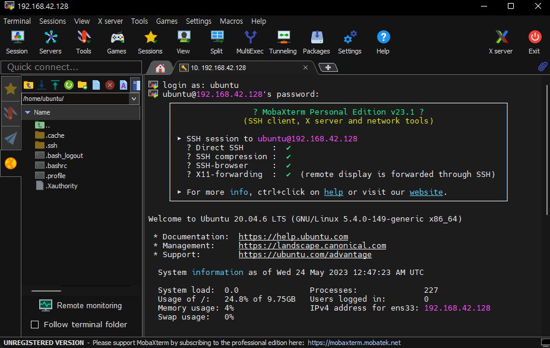Click the paperclip icon at top right
Screen dimensions: 550x348
[x=542, y=67]
